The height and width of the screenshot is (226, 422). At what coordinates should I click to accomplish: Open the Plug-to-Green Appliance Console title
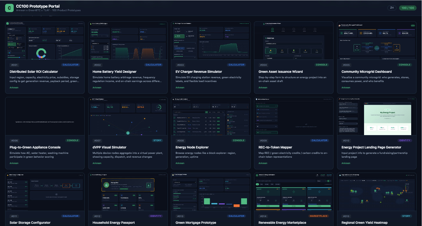(35, 147)
